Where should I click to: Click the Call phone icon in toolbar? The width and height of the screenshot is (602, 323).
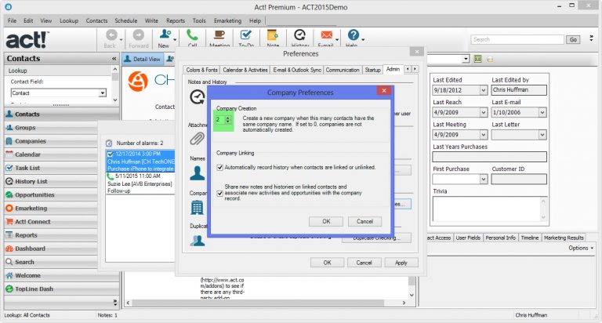[192, 35]
